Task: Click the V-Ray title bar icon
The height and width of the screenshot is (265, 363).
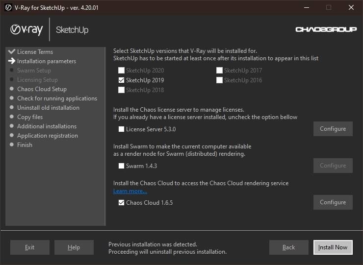Action: pos(8,8)
